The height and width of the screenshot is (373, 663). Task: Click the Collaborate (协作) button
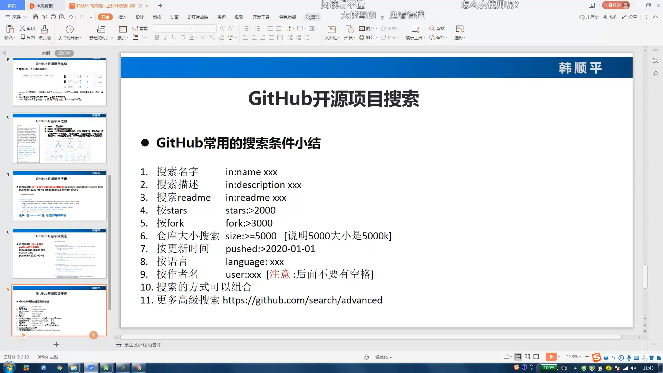click(x=611, y=17)
